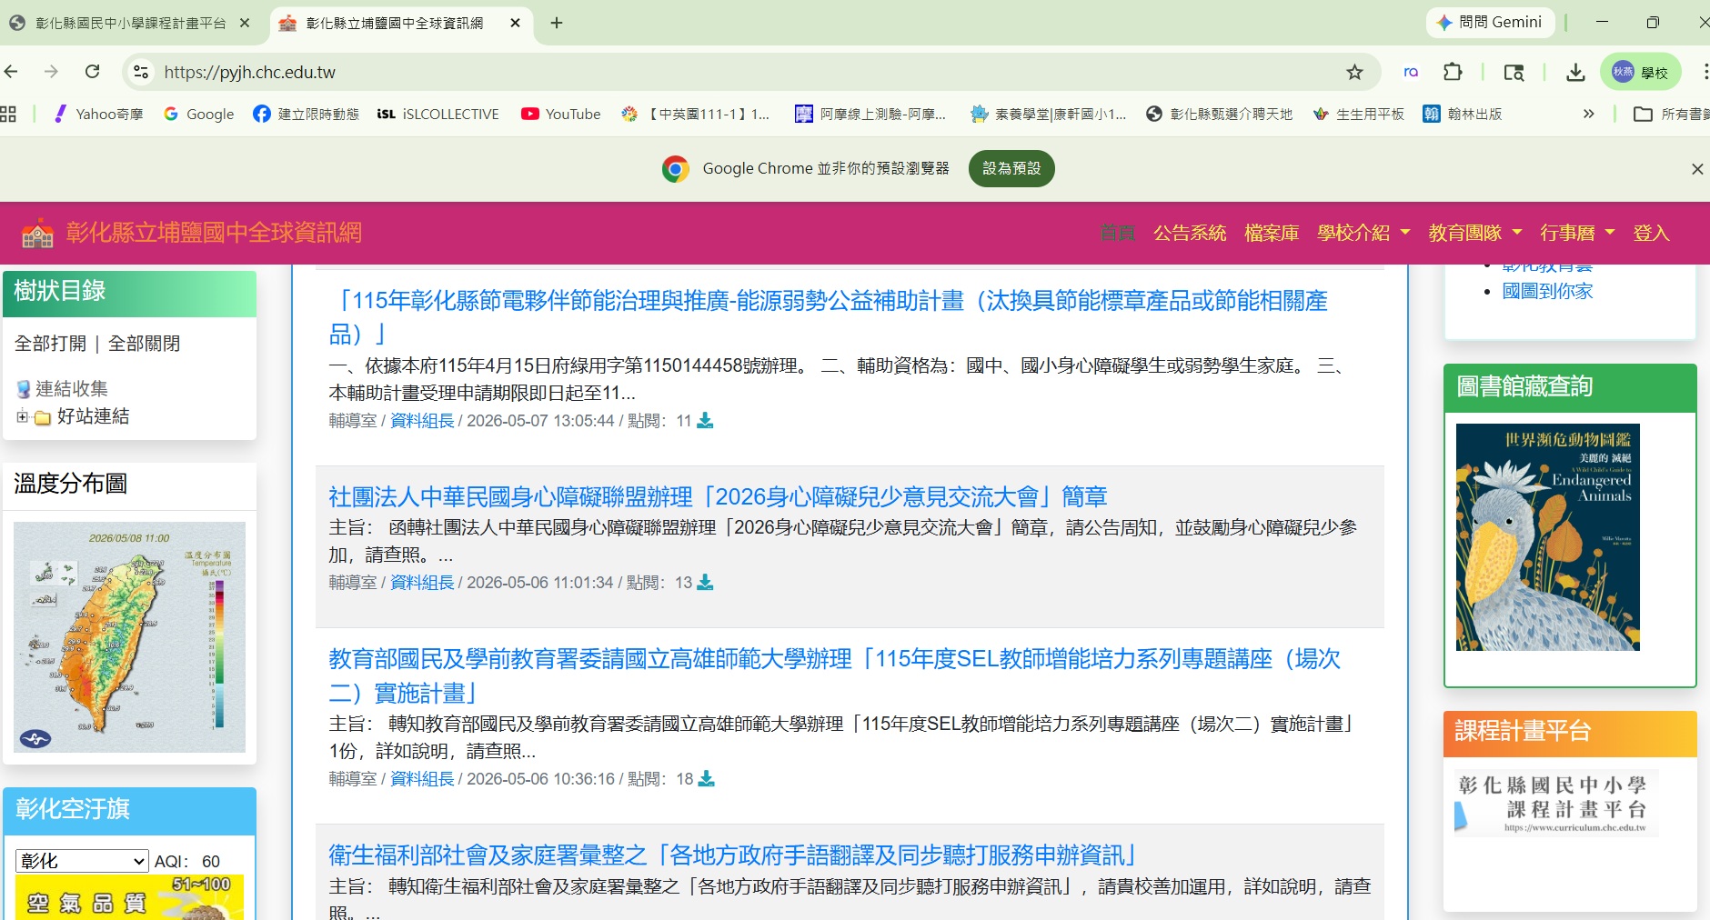This screenshot has width=1710, height=920.
Task: Go back to the previous page
Action: point(11,72)
